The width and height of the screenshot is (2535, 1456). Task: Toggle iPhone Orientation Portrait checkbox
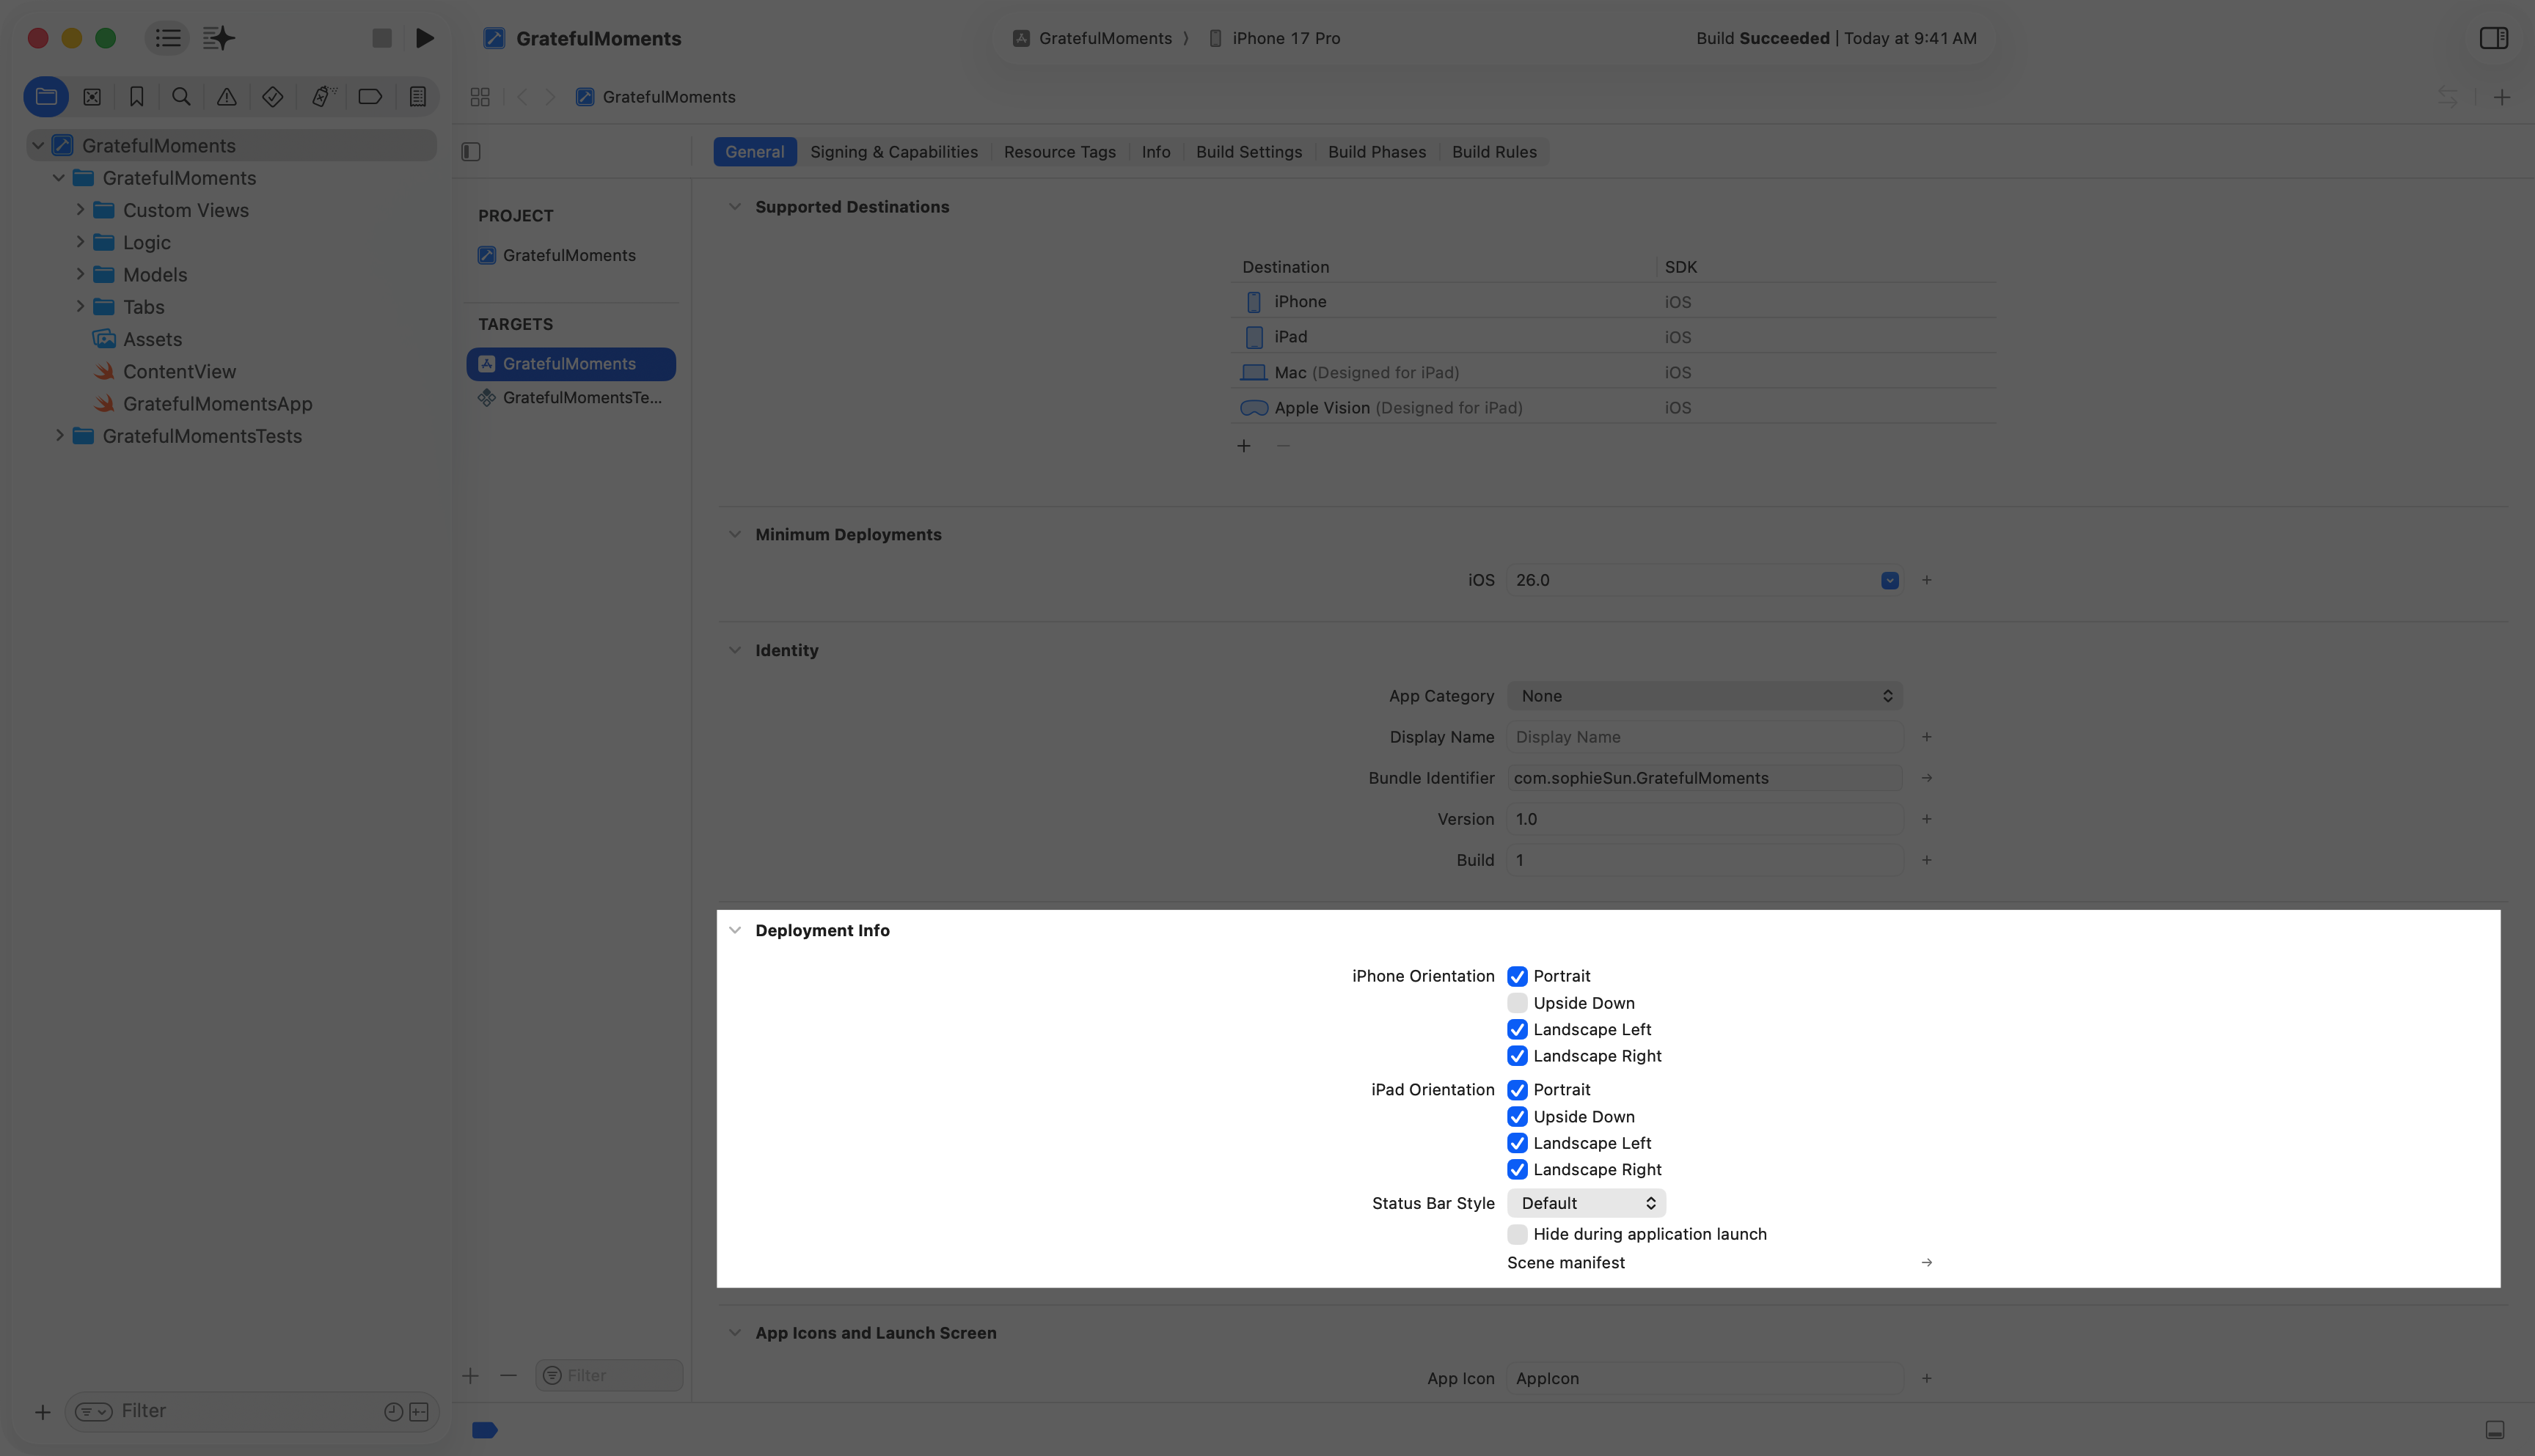(x=1518, y=977)
